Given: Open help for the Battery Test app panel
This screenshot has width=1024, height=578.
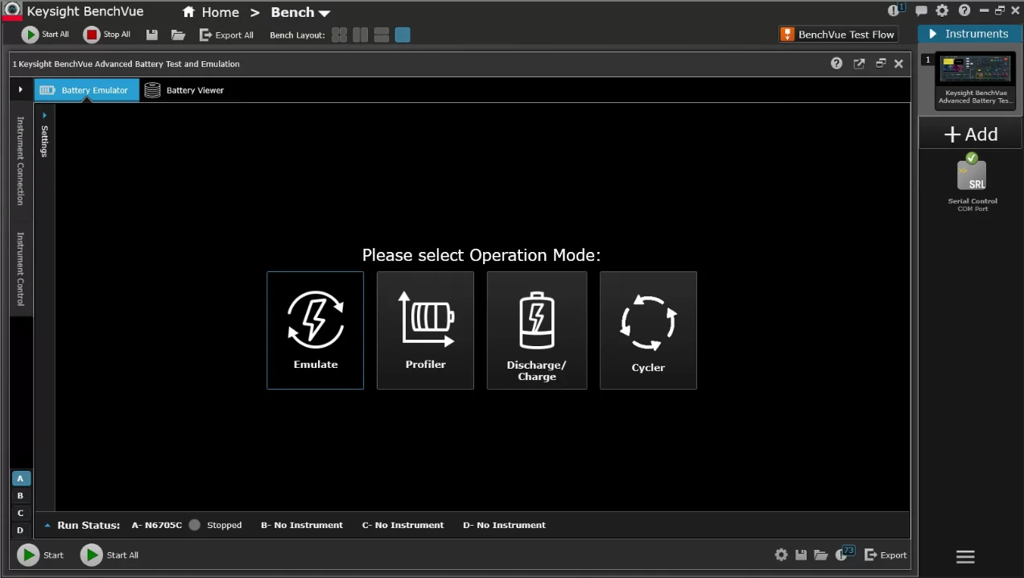Looking at the screenshot, I should [x=836, y=64].
